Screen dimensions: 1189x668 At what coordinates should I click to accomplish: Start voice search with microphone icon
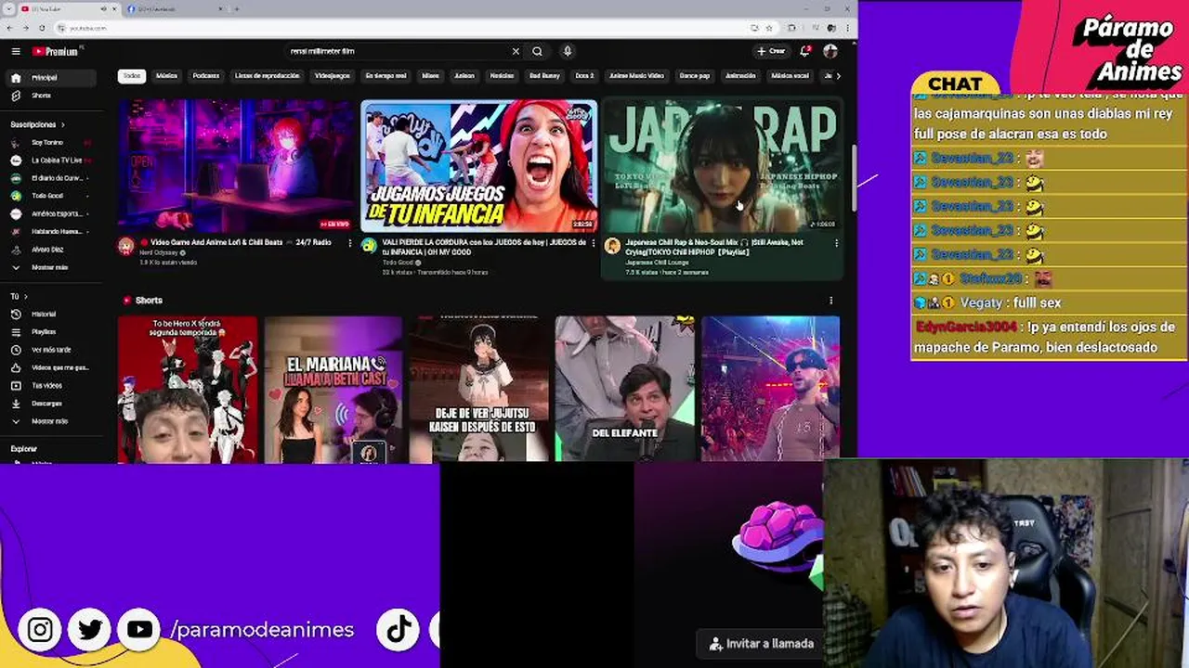point(568,51)
